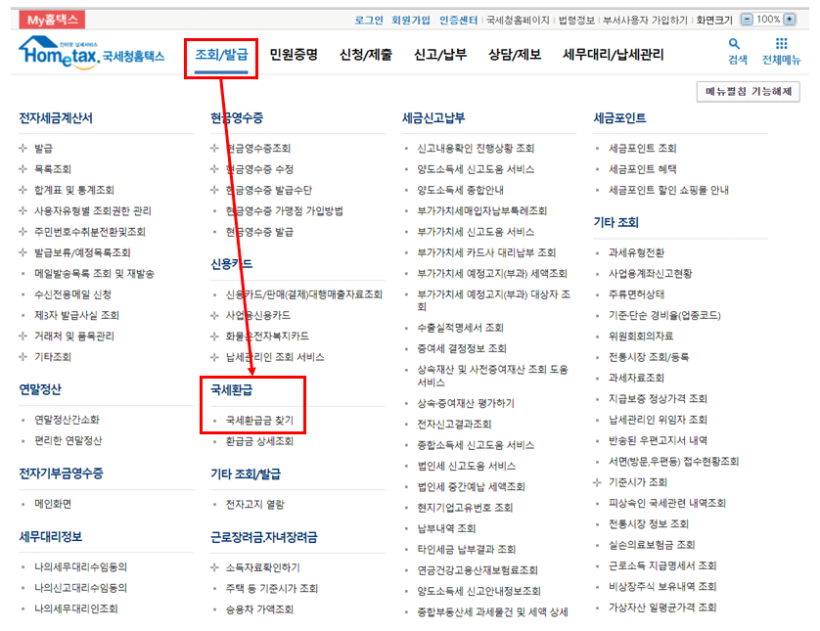Click the 검색 magnifier search icon
The width and height of the screenshot is (820, 631).
[x=735, y=45]
